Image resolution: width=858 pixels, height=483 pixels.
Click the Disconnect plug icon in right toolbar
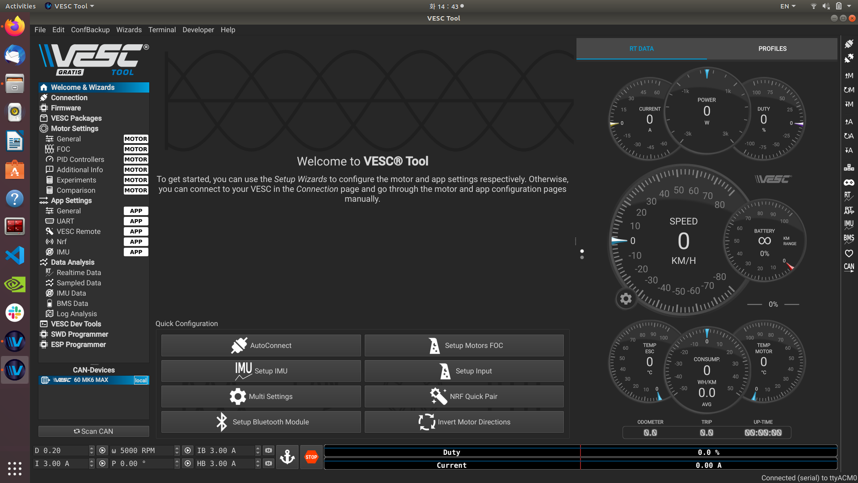point(849,59)
